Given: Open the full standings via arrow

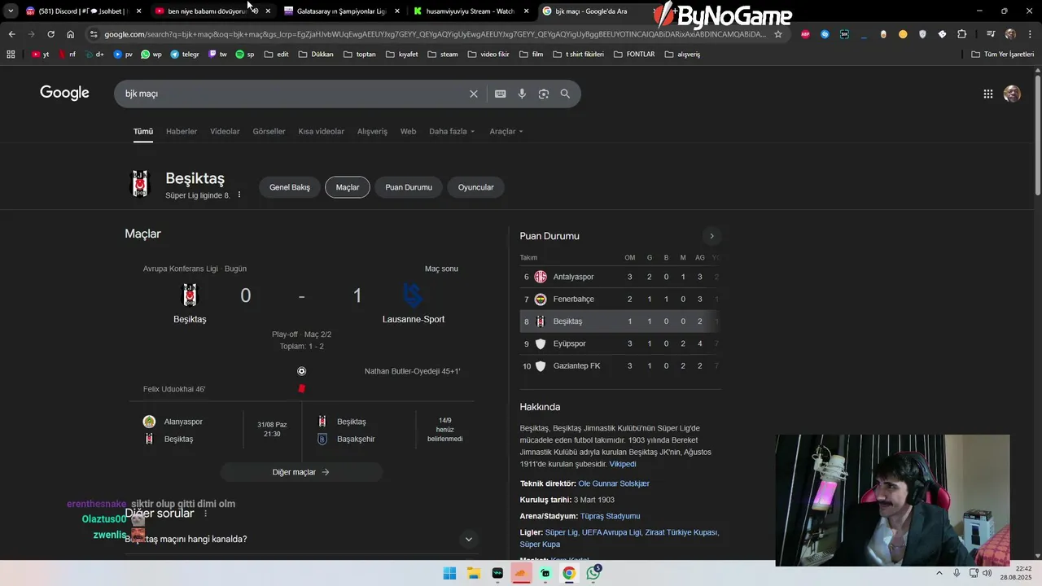Looking at the screenshot, I should [x=711, y=236].
